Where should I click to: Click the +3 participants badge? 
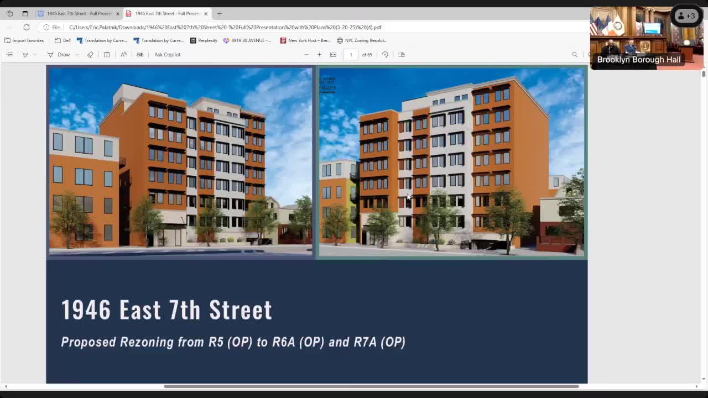686,16
